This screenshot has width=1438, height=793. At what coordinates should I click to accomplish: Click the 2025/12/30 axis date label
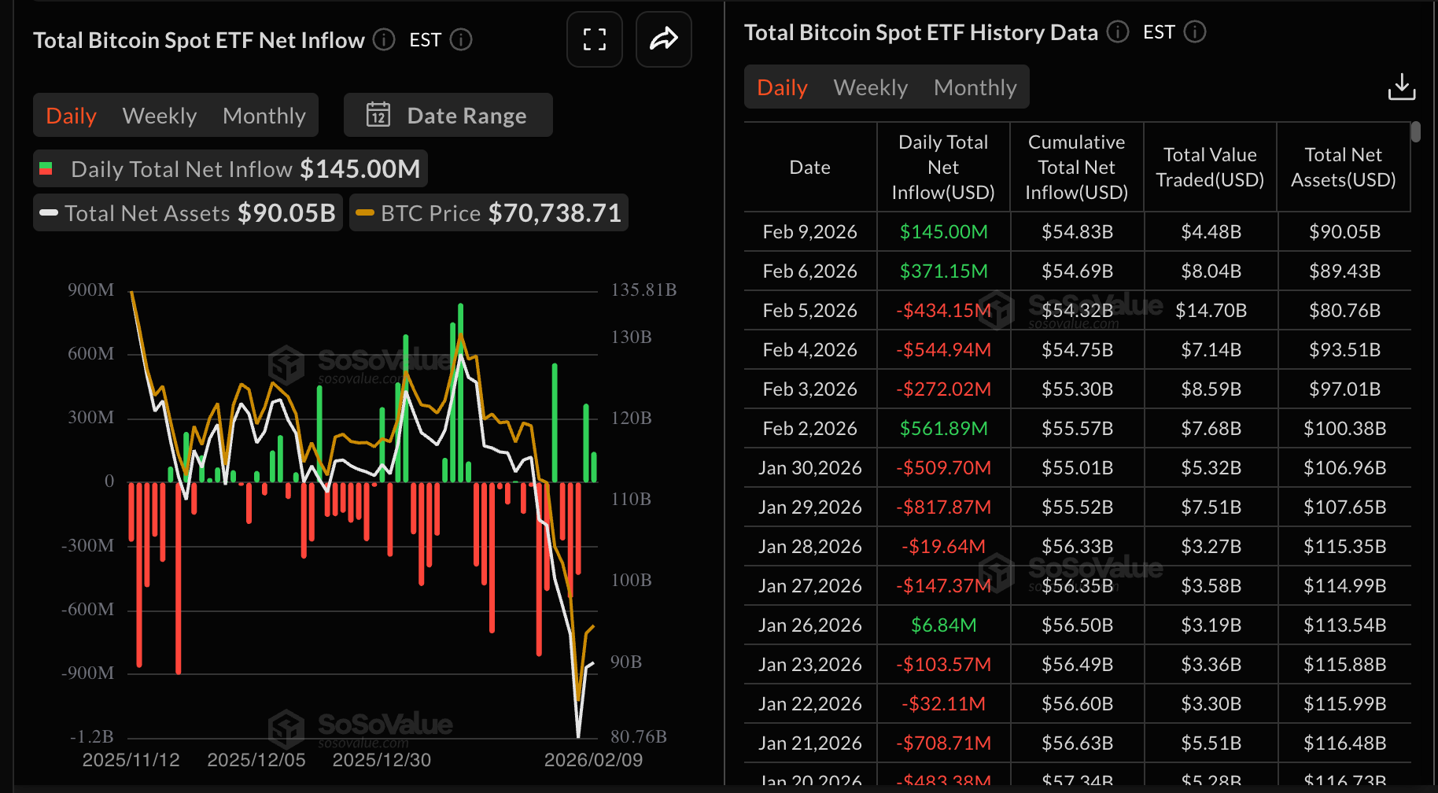[382, 760]
